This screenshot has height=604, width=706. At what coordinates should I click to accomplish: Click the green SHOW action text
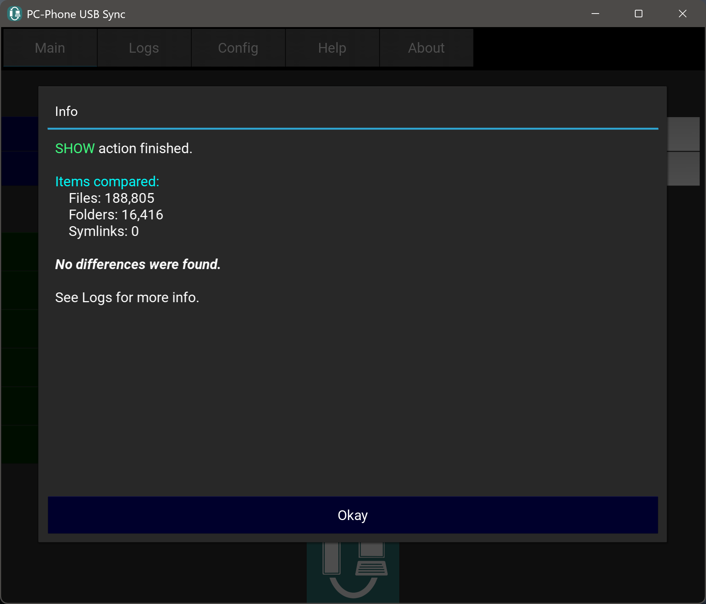coord(75,149)
